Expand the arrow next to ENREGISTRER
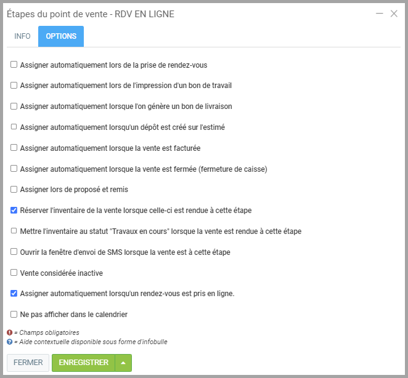This screenshot has height=378, width=408. point(123,363)
